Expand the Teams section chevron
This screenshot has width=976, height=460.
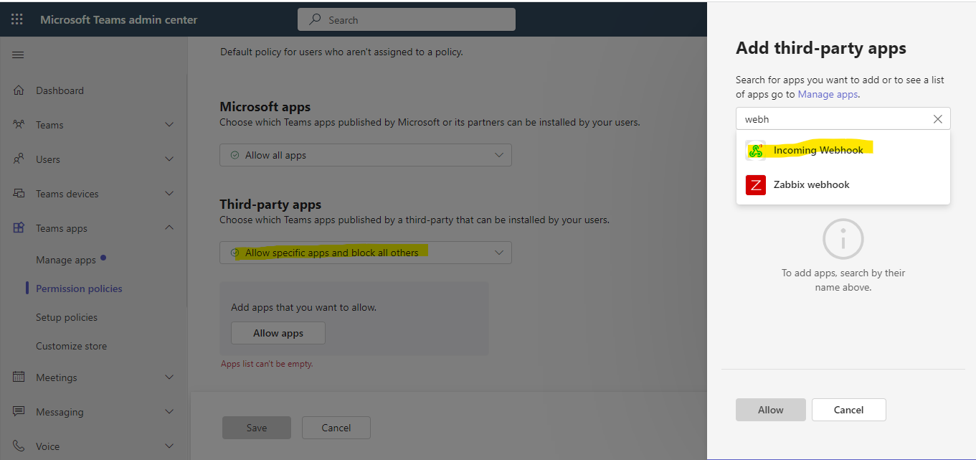pyautogui.click(x=169, y=124)
